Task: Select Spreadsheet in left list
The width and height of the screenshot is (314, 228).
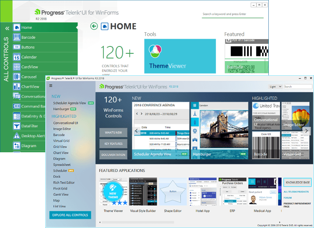Action: point(62,165)
